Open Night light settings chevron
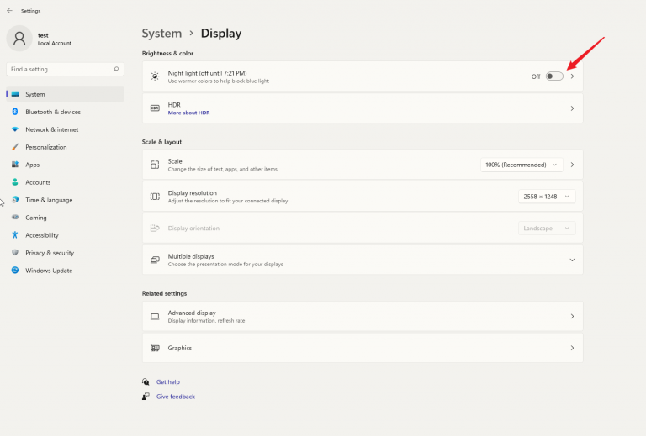This screenshot has height=436, width=646. (572, 76)
